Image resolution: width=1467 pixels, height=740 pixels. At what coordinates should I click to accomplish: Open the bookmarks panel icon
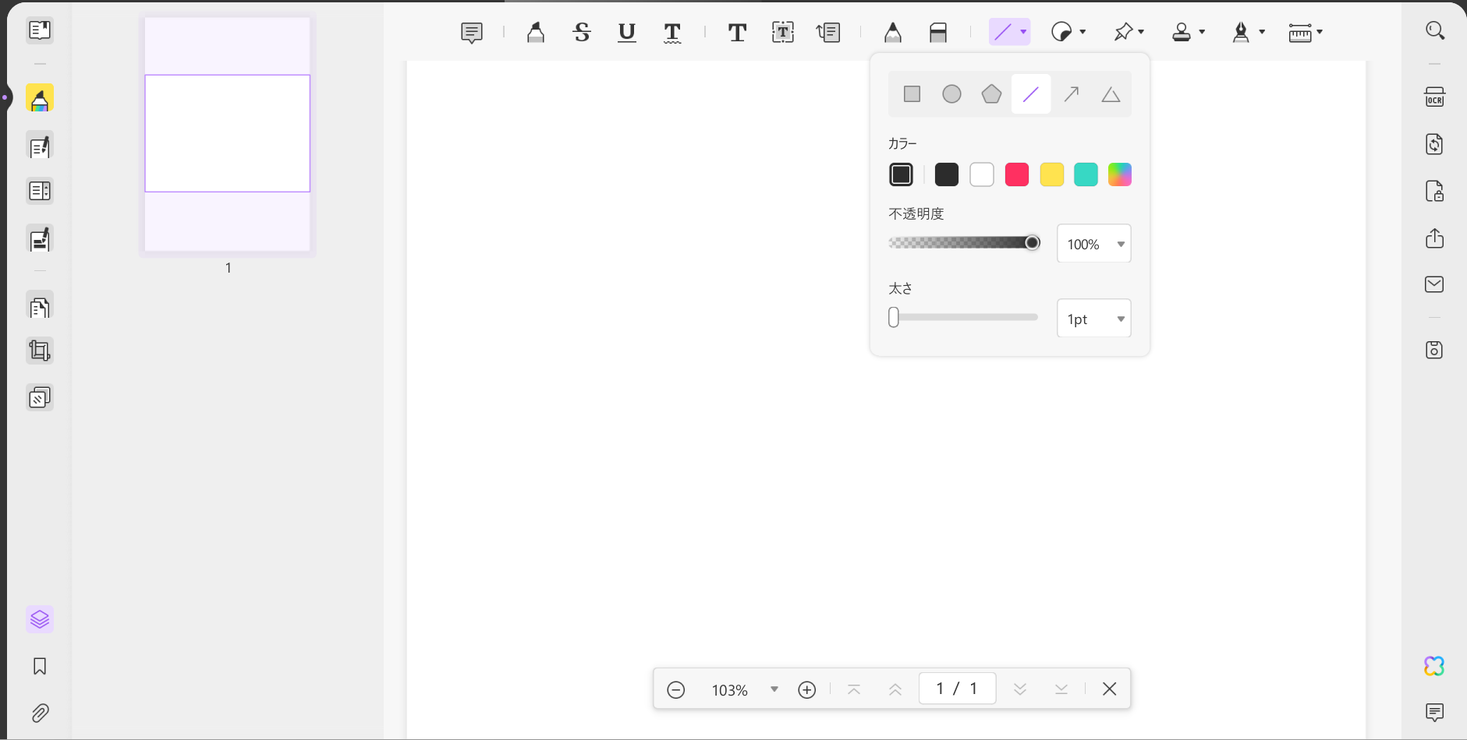tap(40, 666)
